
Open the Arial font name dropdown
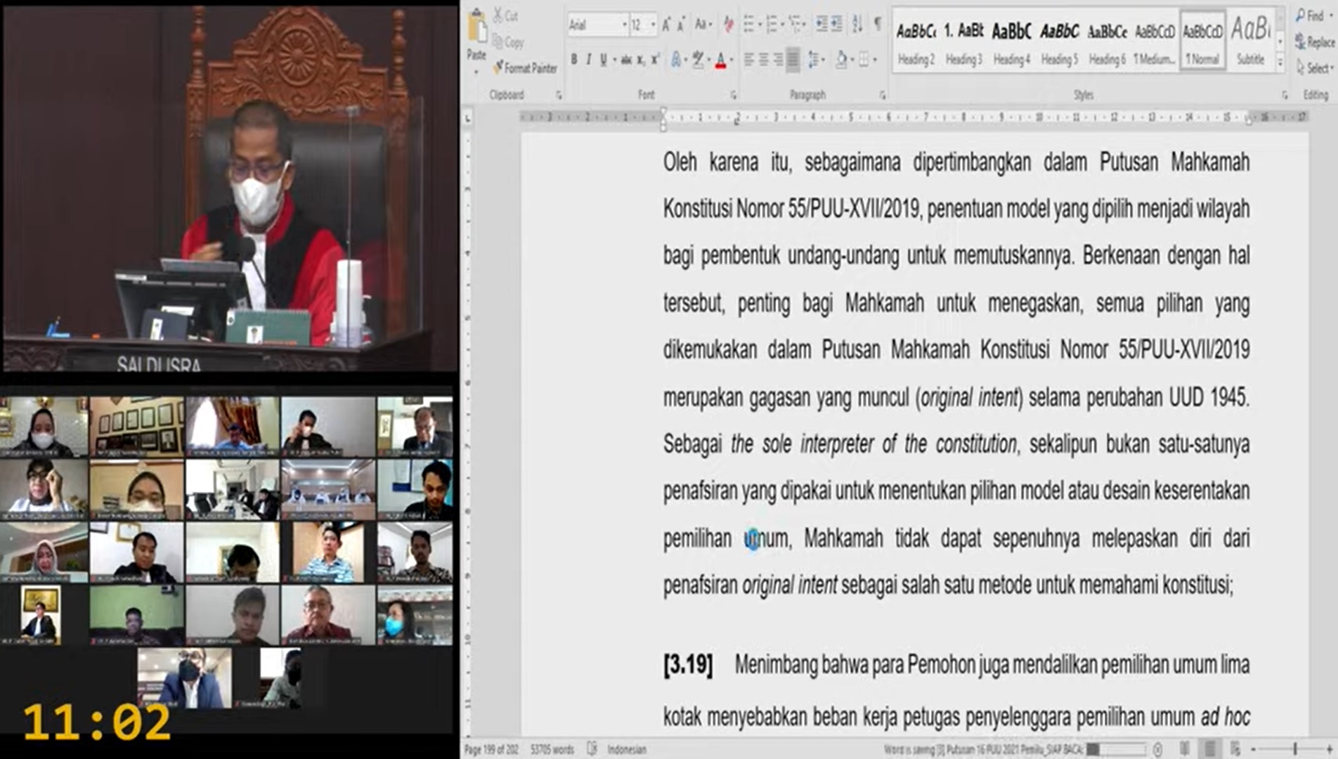click(x=624, y=25)
